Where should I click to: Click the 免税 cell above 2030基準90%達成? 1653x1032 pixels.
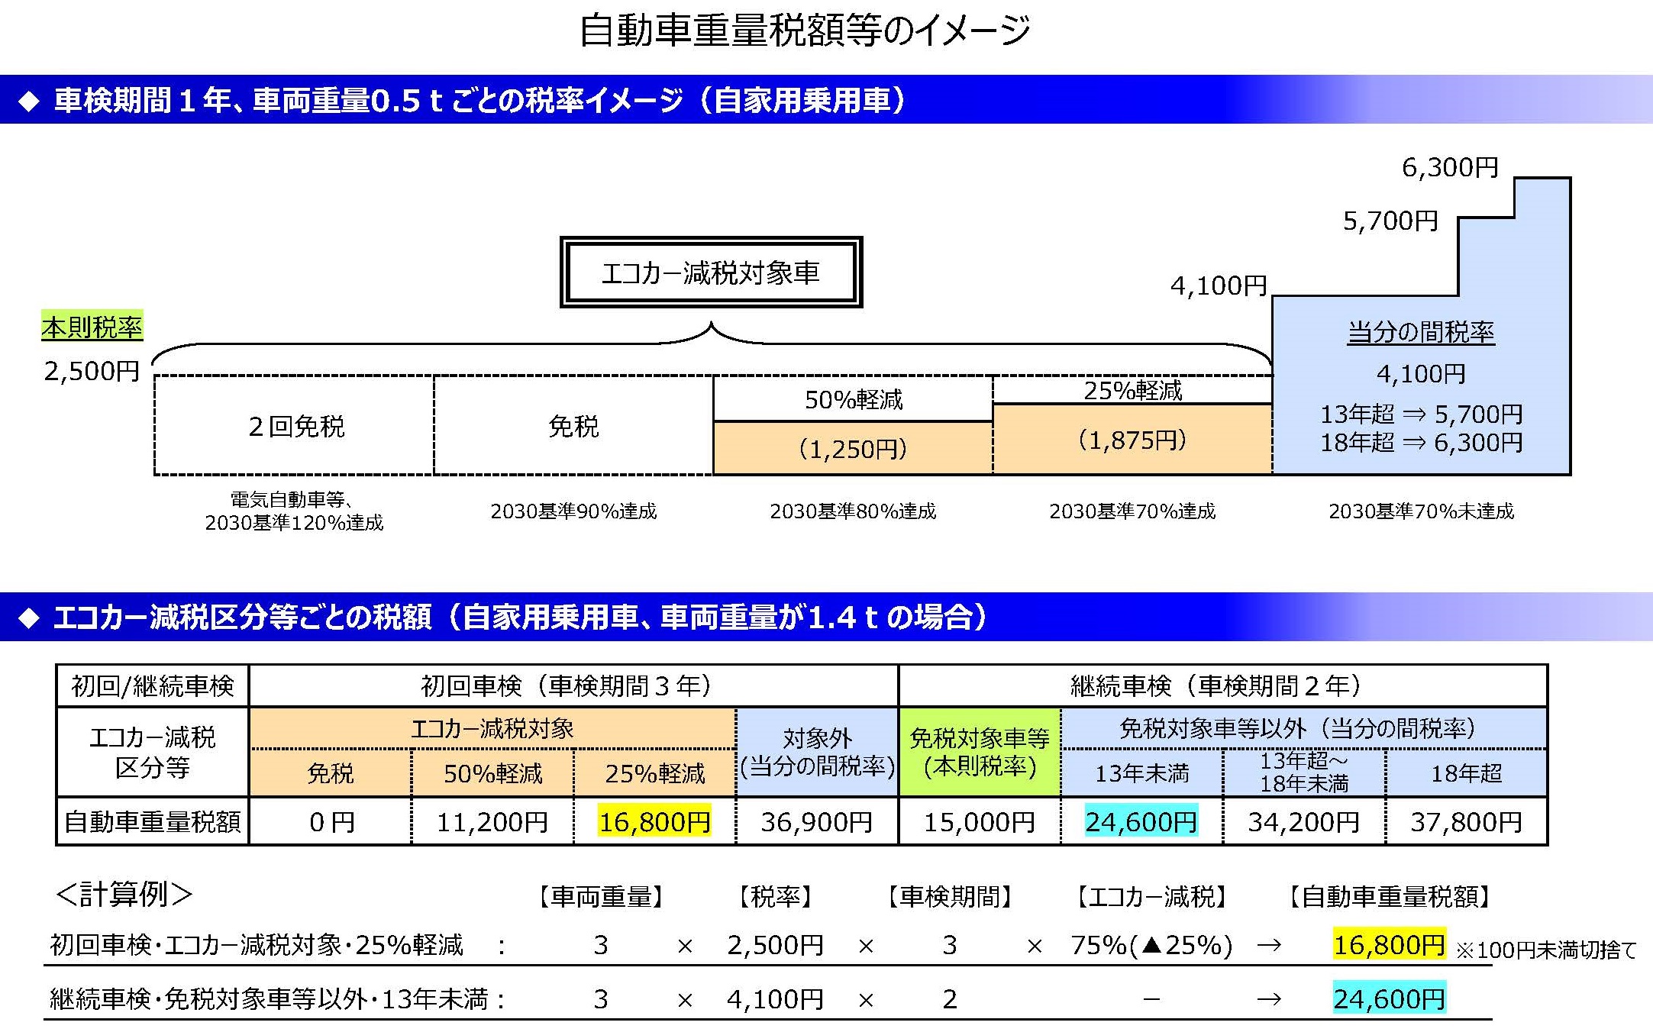(573, 425)
